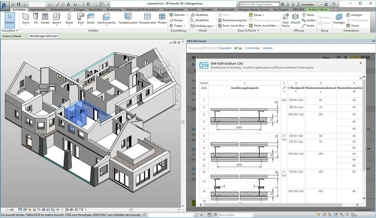Close the DBD-BIM Bauteil panel
Image resolution: width=376 pixels, height=218 pixels.
[x=373, y=41]
